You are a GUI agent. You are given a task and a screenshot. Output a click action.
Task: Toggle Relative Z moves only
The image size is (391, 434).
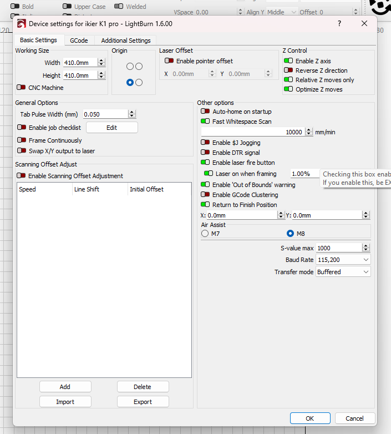288,80
